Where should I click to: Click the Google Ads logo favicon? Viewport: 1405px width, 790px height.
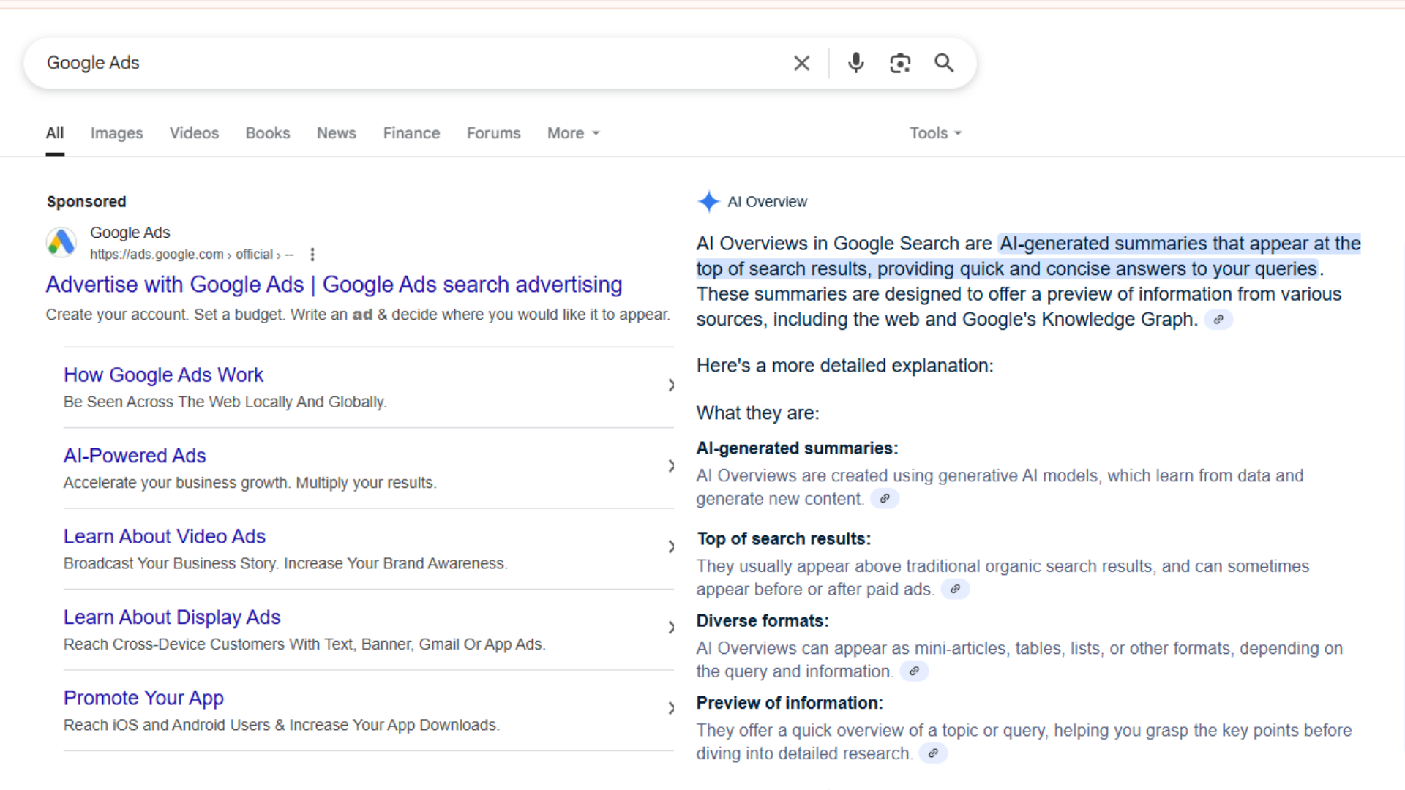61,242
